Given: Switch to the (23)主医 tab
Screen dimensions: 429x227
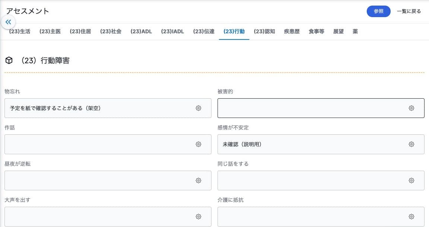Looking at the screenshot, I should pyautogui.click(x=50, y=31).
